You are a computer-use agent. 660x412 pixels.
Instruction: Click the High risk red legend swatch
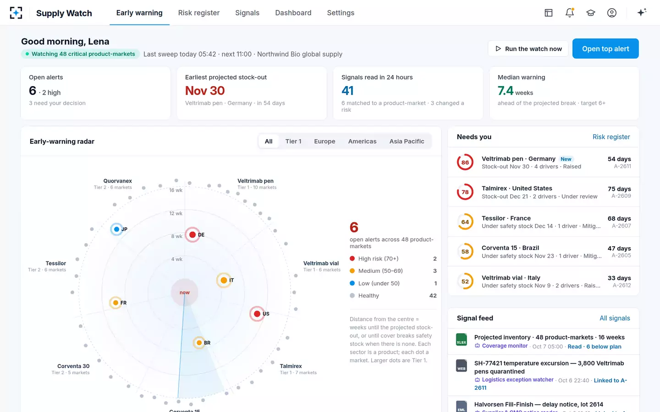[x=352, y=259]
